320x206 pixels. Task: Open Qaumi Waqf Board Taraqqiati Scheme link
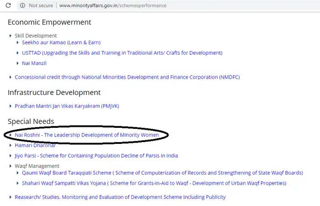(x=162, y=173)
